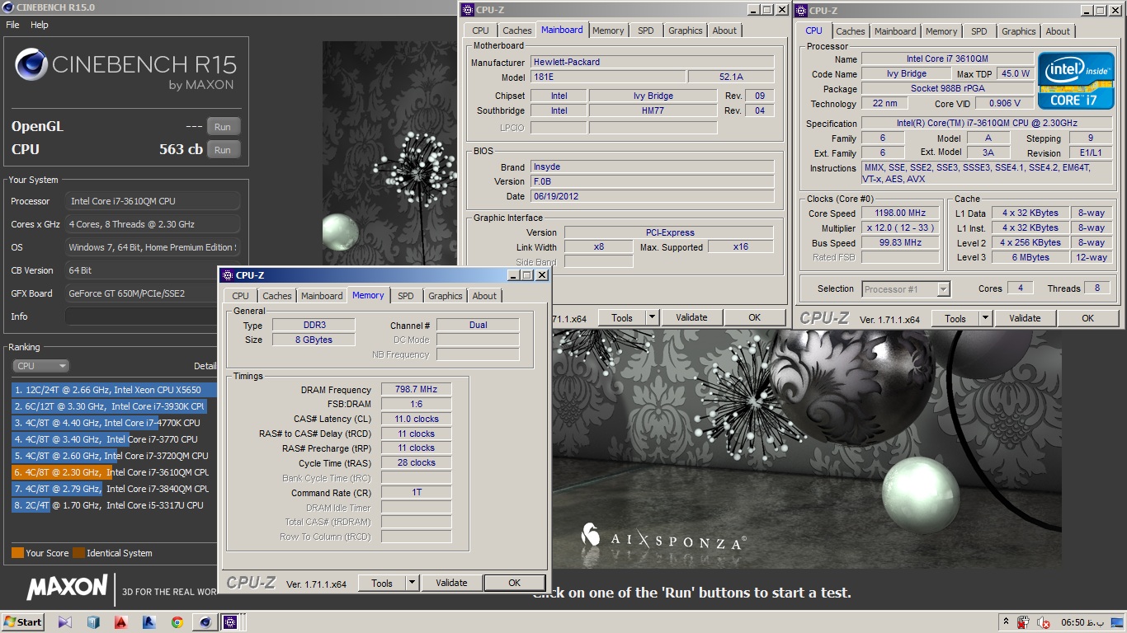
Task: Open Caches tab in Memory window
Action: click(x=277, y=296)
